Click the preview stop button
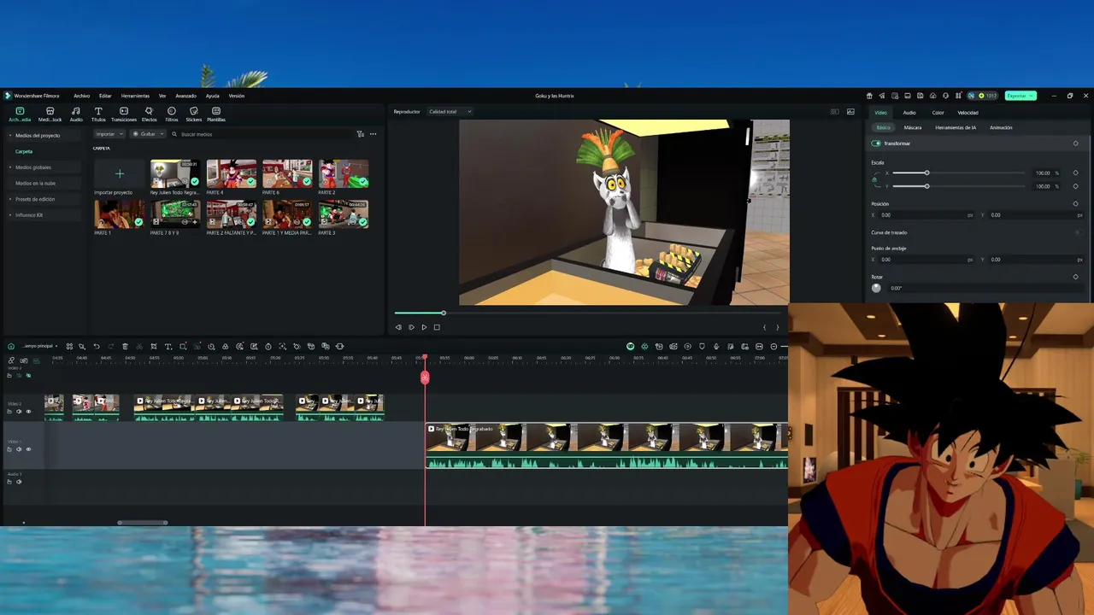 click(437, 327)
